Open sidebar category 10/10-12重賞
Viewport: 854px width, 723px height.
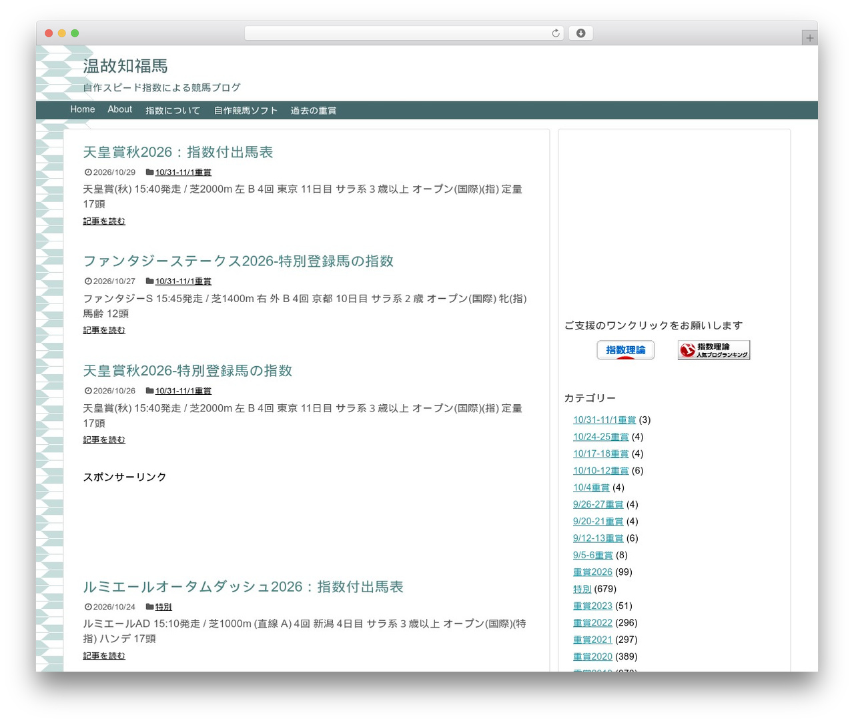(601, 470)
